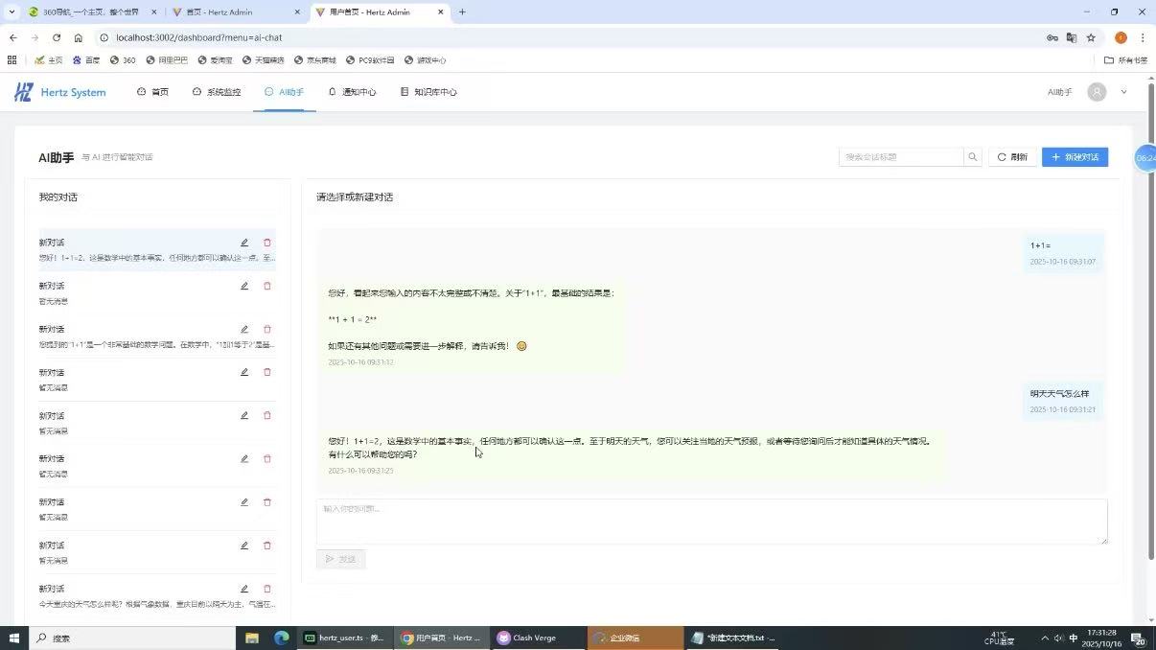Click the browser home icon
The height and width of the screenshot is (650, 1156).
79,37
